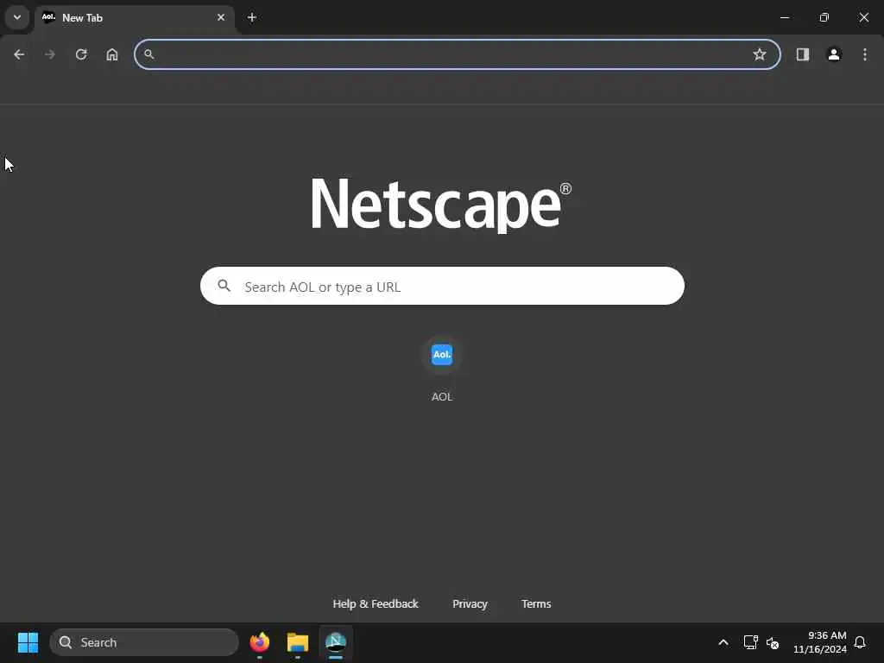Select the New Tab tab
Screen dimensions: 884x663
134,17
